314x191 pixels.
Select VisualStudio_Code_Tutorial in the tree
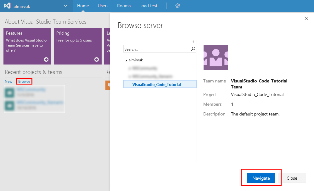click(160, 84)
